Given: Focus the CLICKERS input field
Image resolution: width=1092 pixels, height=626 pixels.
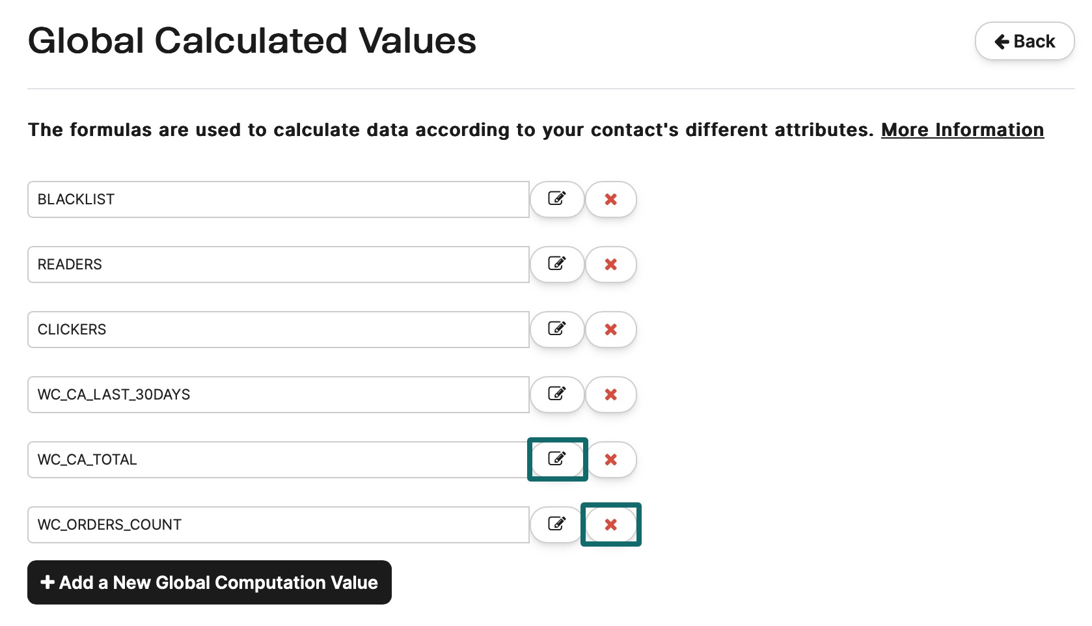Looking at the screenshot, I should (278, 329).
